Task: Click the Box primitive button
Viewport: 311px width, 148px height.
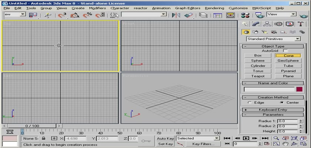Action: pyautogui.click(x=258, y=55)
